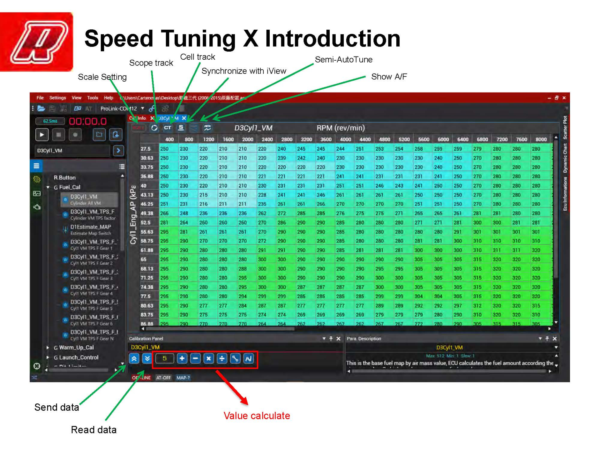Viewport: 600px width, 450px height.
Task: Select the Scale Setting icon
Action: pos(138,128)
